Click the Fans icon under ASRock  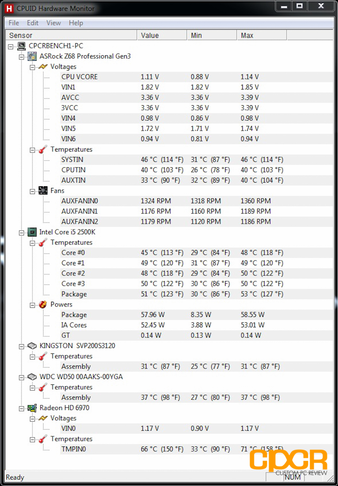coord(43,191)
